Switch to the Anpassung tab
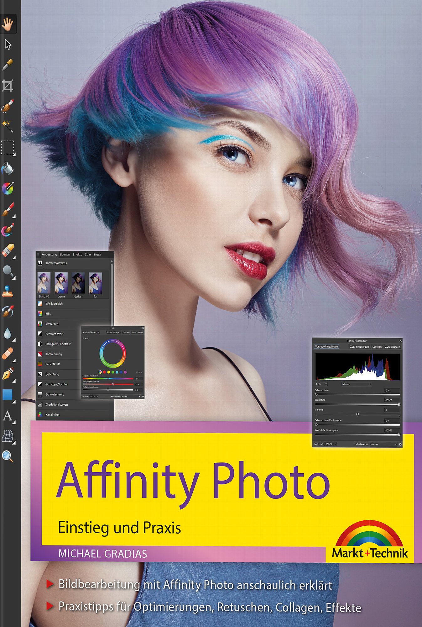The height and width of the screenshot is (627, 422). click(49, 254)
